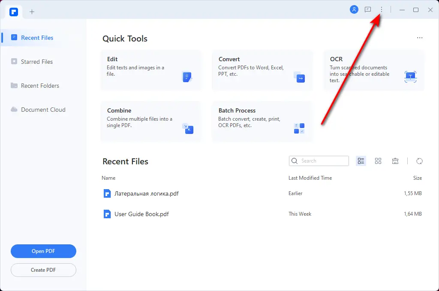Screen dimensions: 439x291
Task: Clear recent files with trash icon
Action: (395, 161)
